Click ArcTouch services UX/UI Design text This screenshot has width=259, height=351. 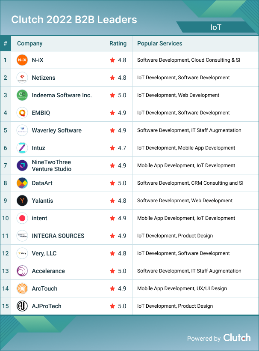point(212,288)
